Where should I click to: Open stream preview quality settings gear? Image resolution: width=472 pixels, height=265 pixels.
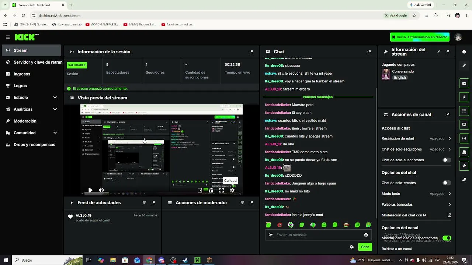pos(232,190)
